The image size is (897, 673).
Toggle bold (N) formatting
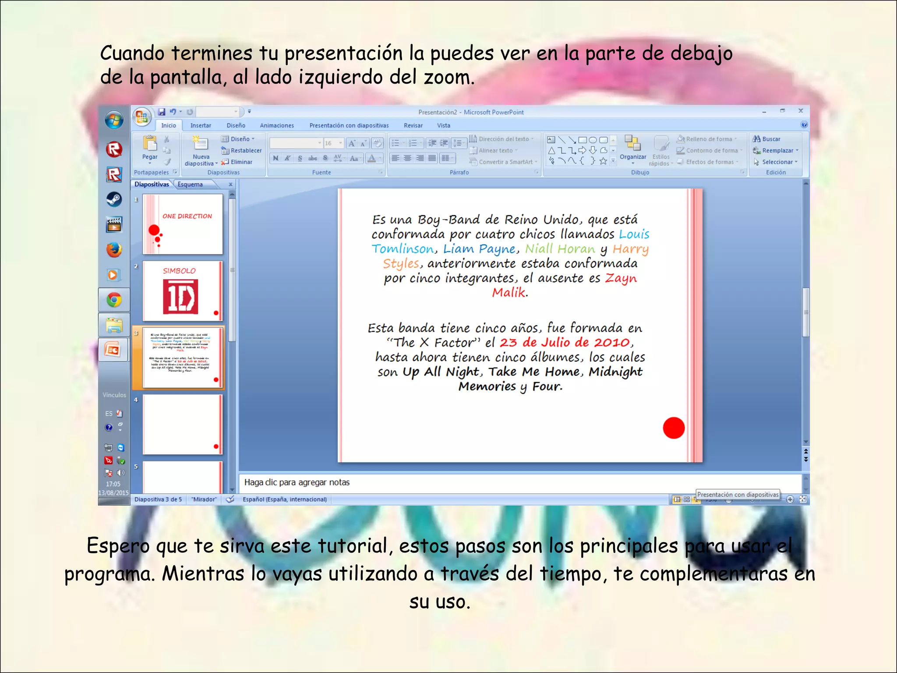click(x=275, y=158)
